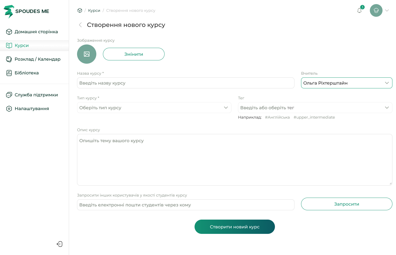Screen dimensions: 396x255
Task: Click the user avatar icon
Action: 376,10
